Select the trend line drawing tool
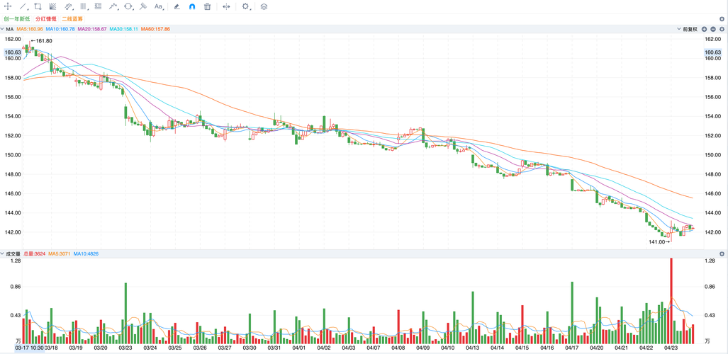This screenshot has height=354, width=728. 23,6
